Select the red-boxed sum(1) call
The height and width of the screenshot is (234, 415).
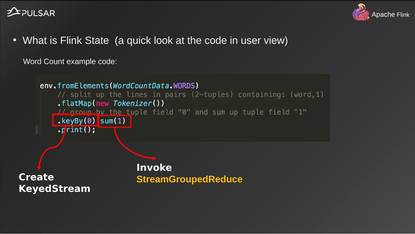[x=115, y=121]
